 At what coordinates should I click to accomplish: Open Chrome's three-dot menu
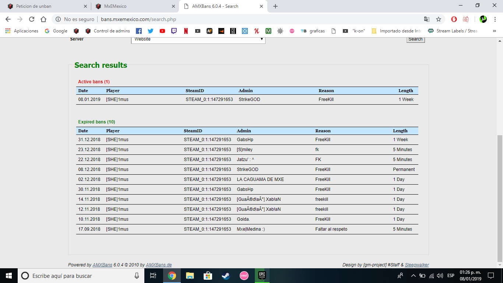point(494,19)
